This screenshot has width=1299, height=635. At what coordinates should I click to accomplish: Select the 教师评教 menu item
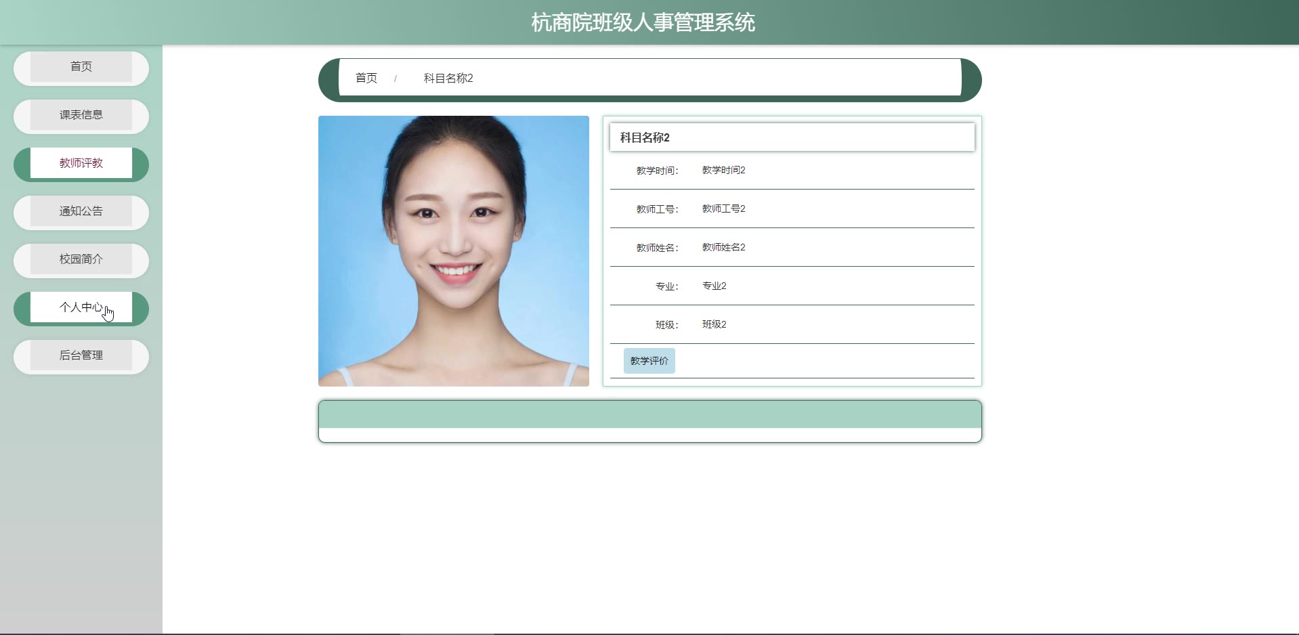coord(81,163)
